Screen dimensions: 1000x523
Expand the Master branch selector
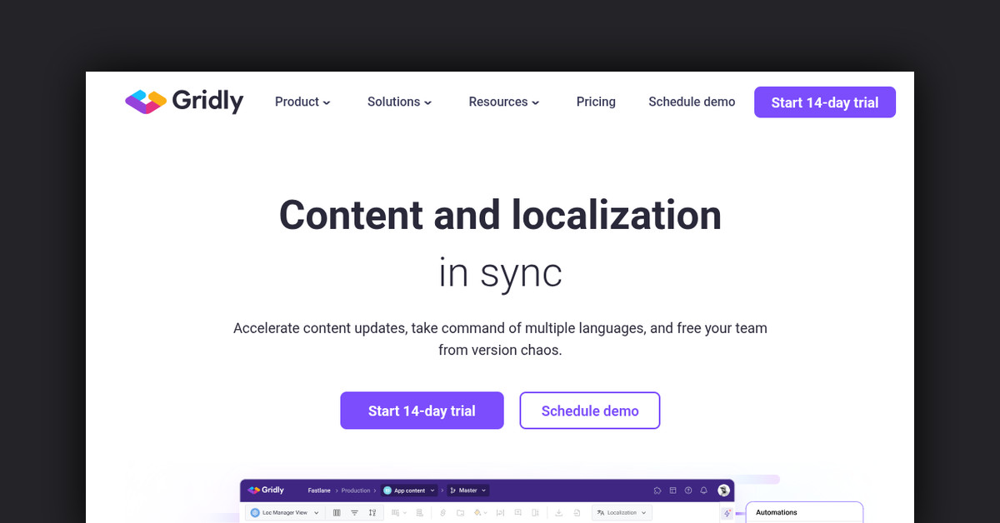point(468,491)
